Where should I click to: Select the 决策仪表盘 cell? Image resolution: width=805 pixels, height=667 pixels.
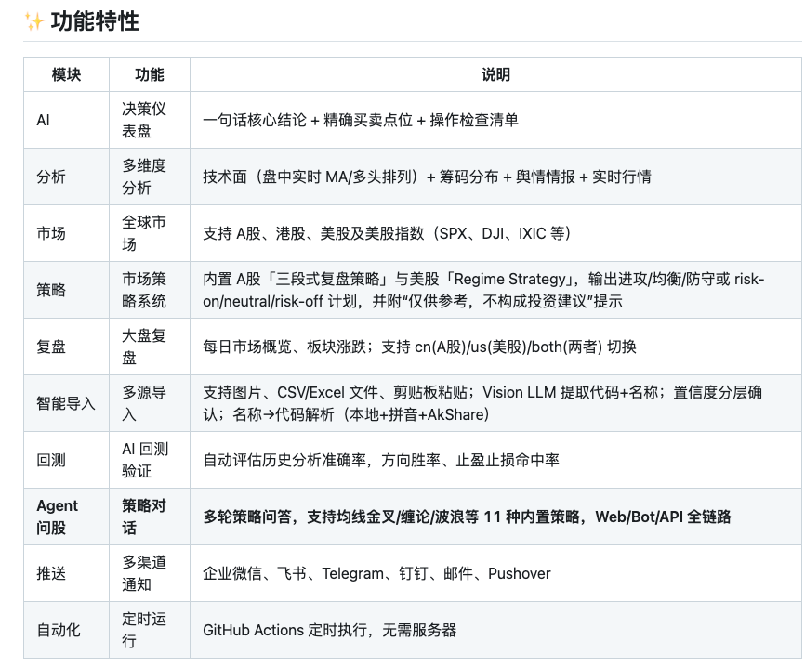[150, 120]
